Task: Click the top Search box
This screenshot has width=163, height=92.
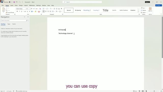Action: (x=82, y=2)
